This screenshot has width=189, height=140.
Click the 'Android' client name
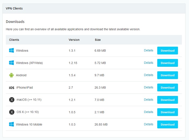(21, 75)
